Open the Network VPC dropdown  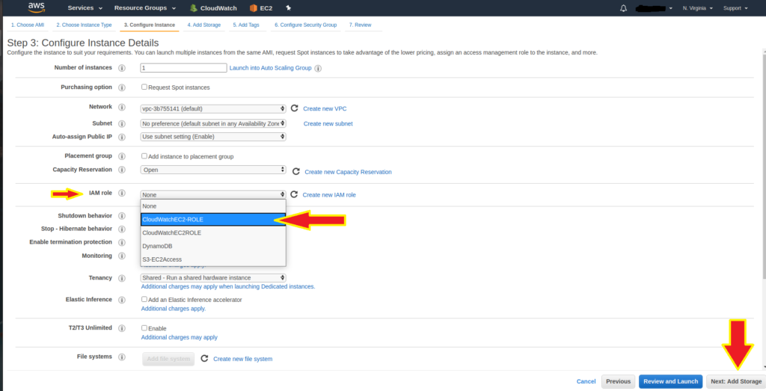(213, 108)
